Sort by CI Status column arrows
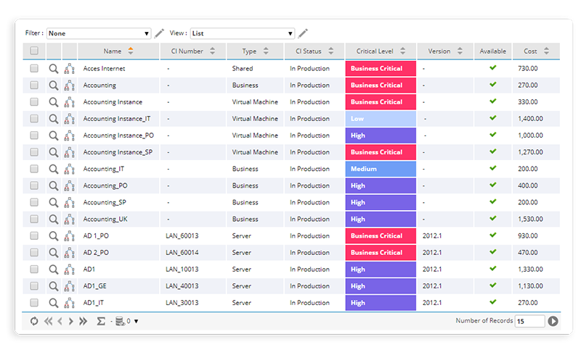Viewport: 581px width, 355px height. [331, 51]
